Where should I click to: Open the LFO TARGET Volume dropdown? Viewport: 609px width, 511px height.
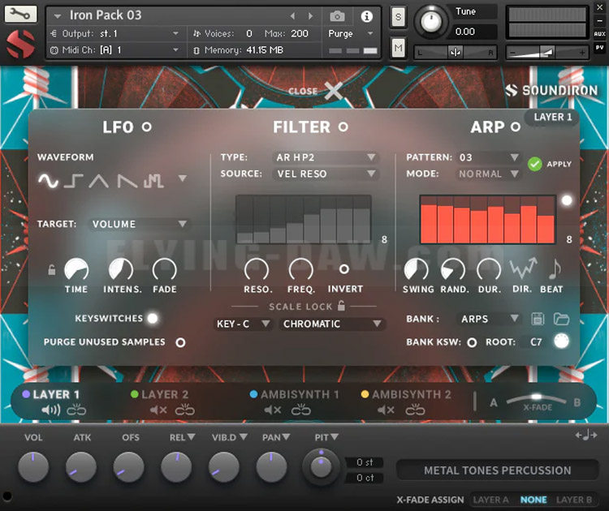[x=139, y=224]
